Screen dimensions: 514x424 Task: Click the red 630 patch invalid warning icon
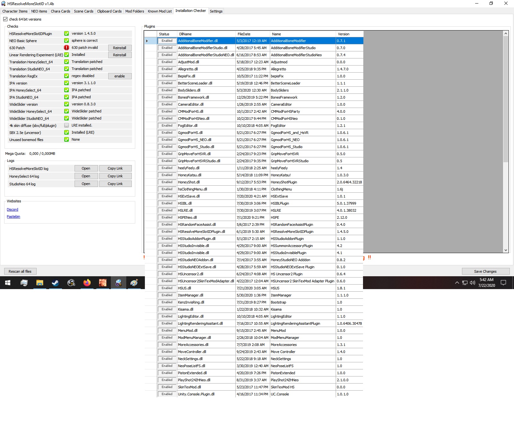pyautogui.click(x=66, y=48)
